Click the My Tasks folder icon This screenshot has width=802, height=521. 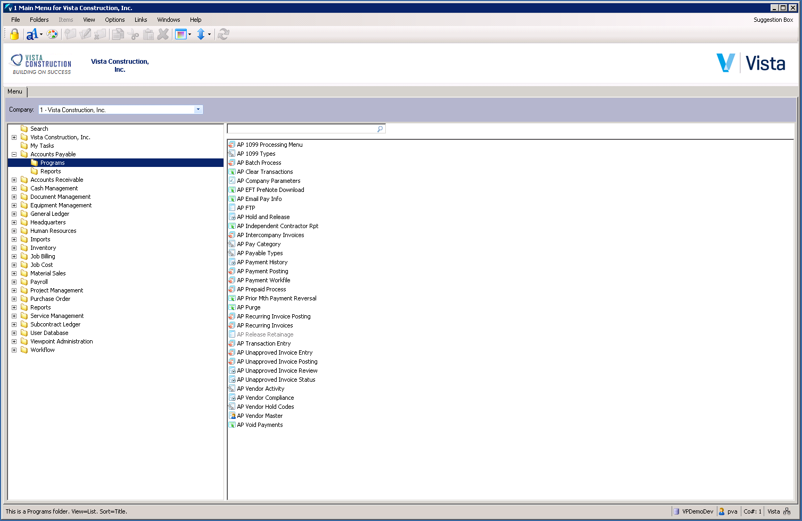tap(24, 146)
